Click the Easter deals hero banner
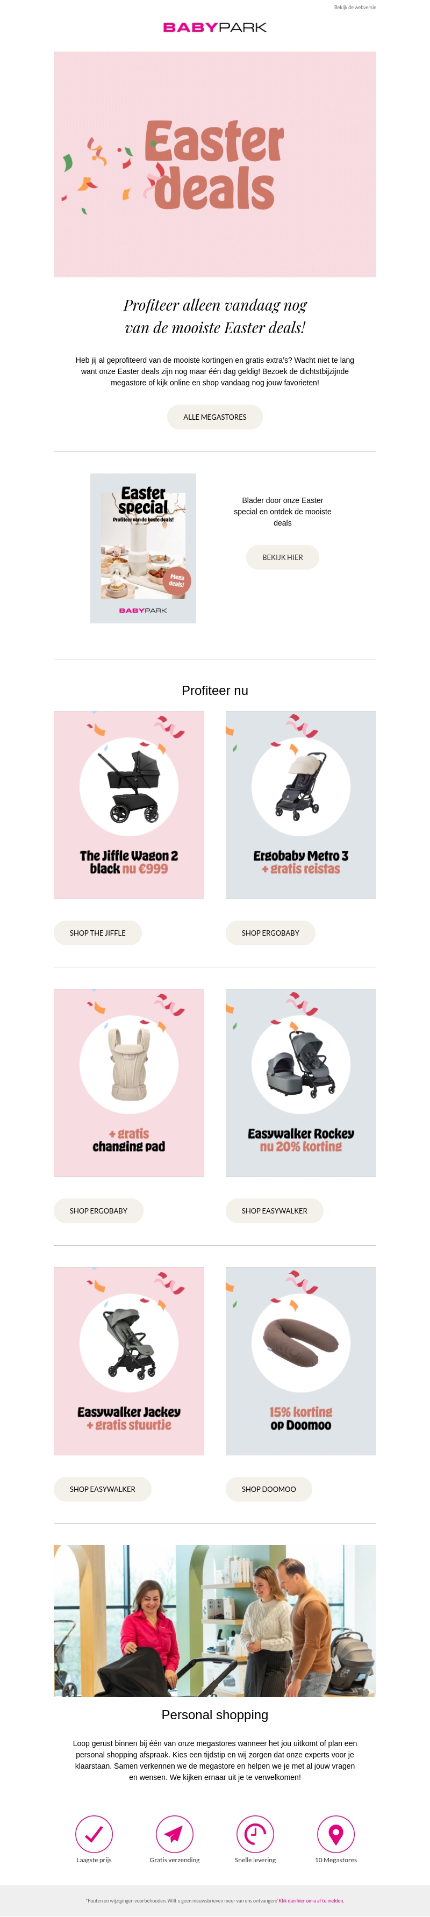430x1917 pixels. coord(215,164)
